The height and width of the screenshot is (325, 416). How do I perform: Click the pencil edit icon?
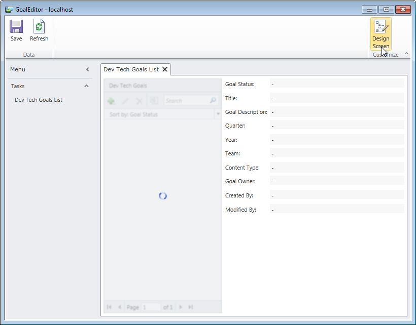125,101
